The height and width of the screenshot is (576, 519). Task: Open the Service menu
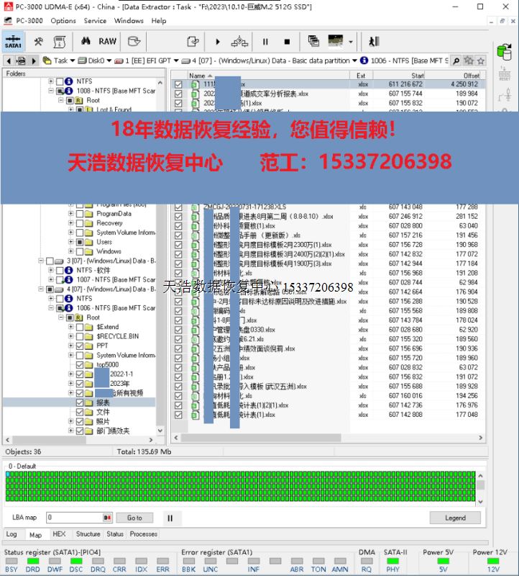(95, 21)
